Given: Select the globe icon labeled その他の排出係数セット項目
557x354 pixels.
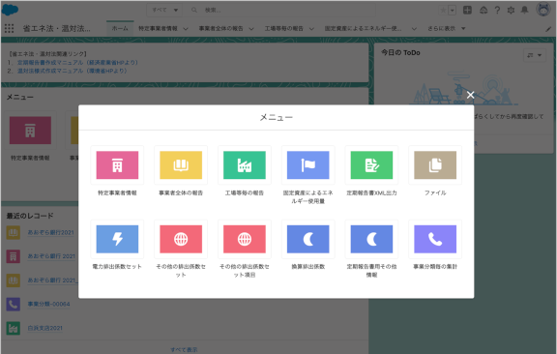Looking at the screenshot, I should (x=245, y=239).
